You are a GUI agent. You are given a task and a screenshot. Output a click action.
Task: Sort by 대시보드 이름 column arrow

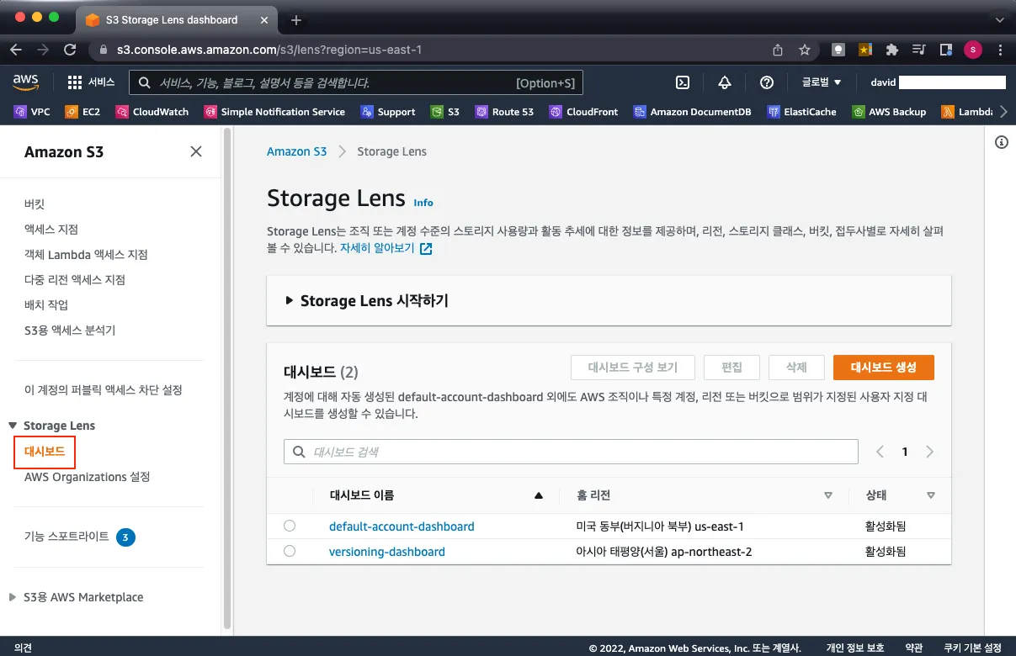coord(539,495)
